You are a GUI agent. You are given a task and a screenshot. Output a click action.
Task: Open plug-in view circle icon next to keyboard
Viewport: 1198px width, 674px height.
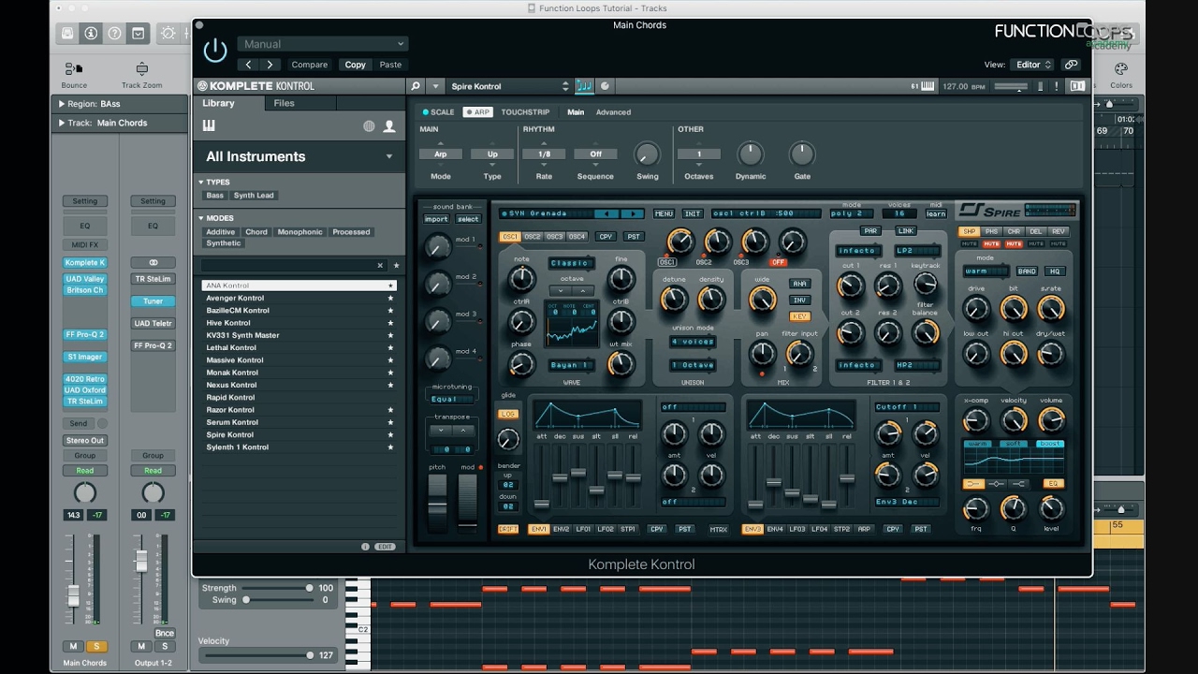pos(605,86)
